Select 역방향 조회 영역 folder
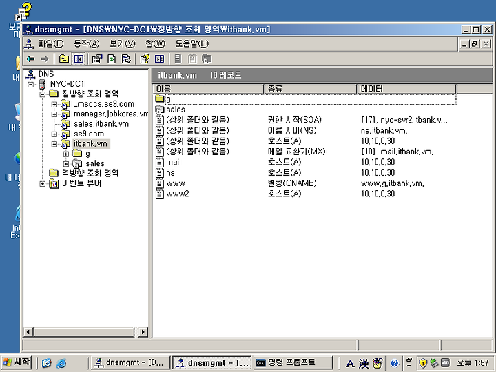Screen dimensions: 496x372 tap(90, 173)
